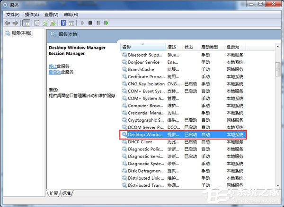Select the Diagnostic Service Host name
The width and height of the screenshot is (284, 207).
pos(145,156)
